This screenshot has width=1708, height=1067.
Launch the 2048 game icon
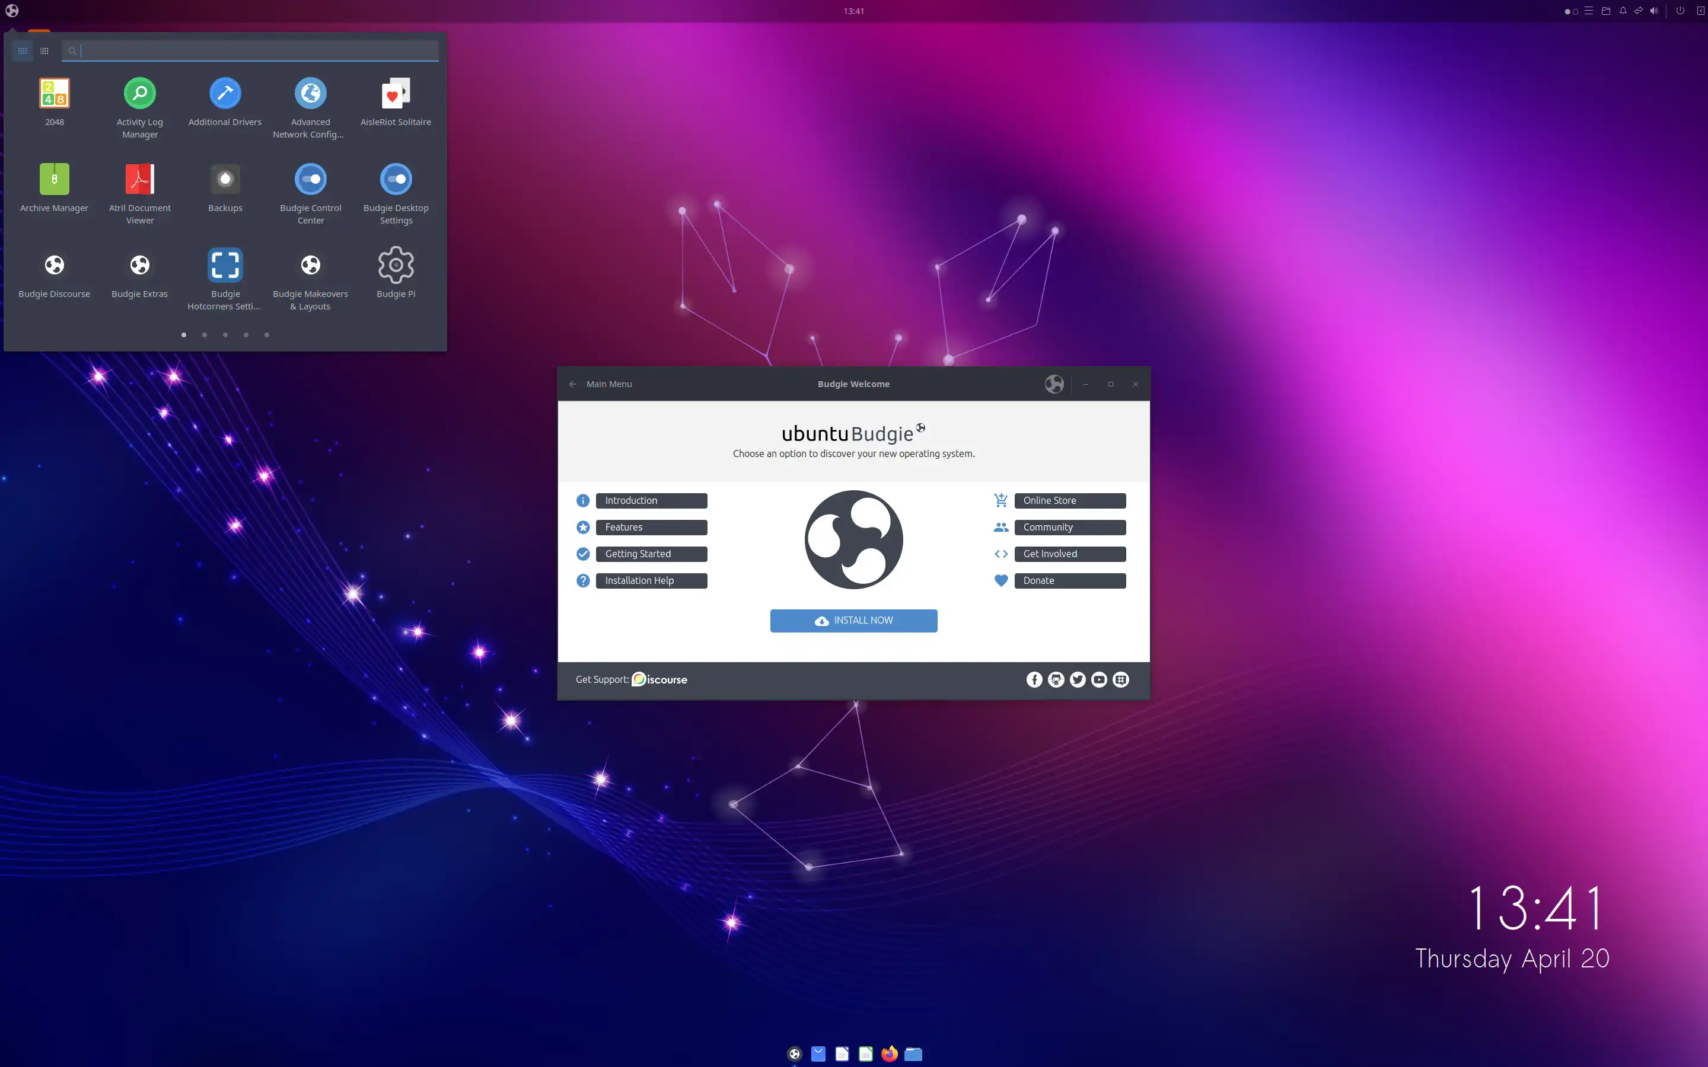tap(55, 94)
